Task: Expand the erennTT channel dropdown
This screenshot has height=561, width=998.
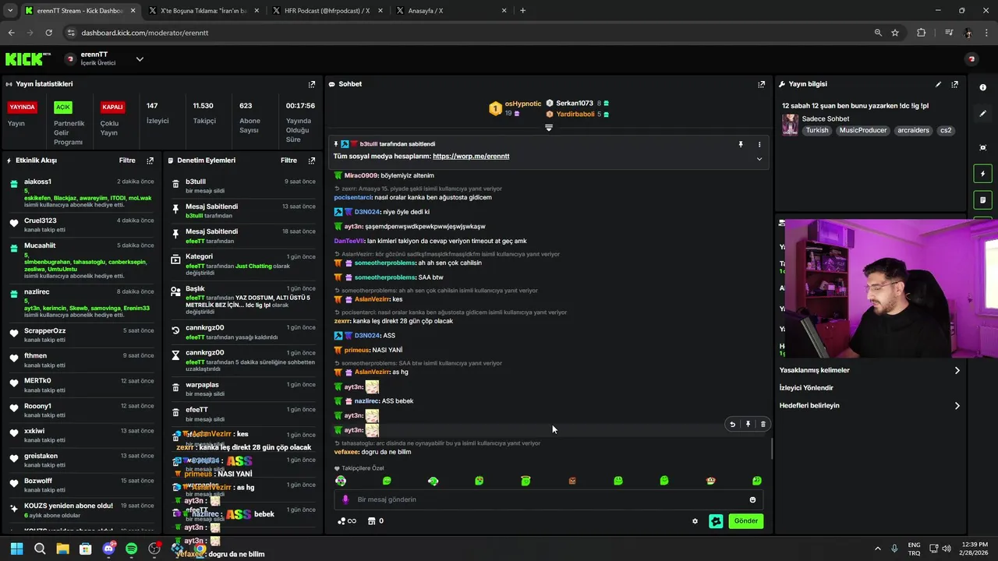Action: [x=140, y=59]
